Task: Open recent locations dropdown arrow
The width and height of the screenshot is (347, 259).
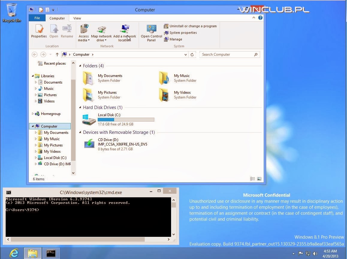Action: tap(50, 54)
